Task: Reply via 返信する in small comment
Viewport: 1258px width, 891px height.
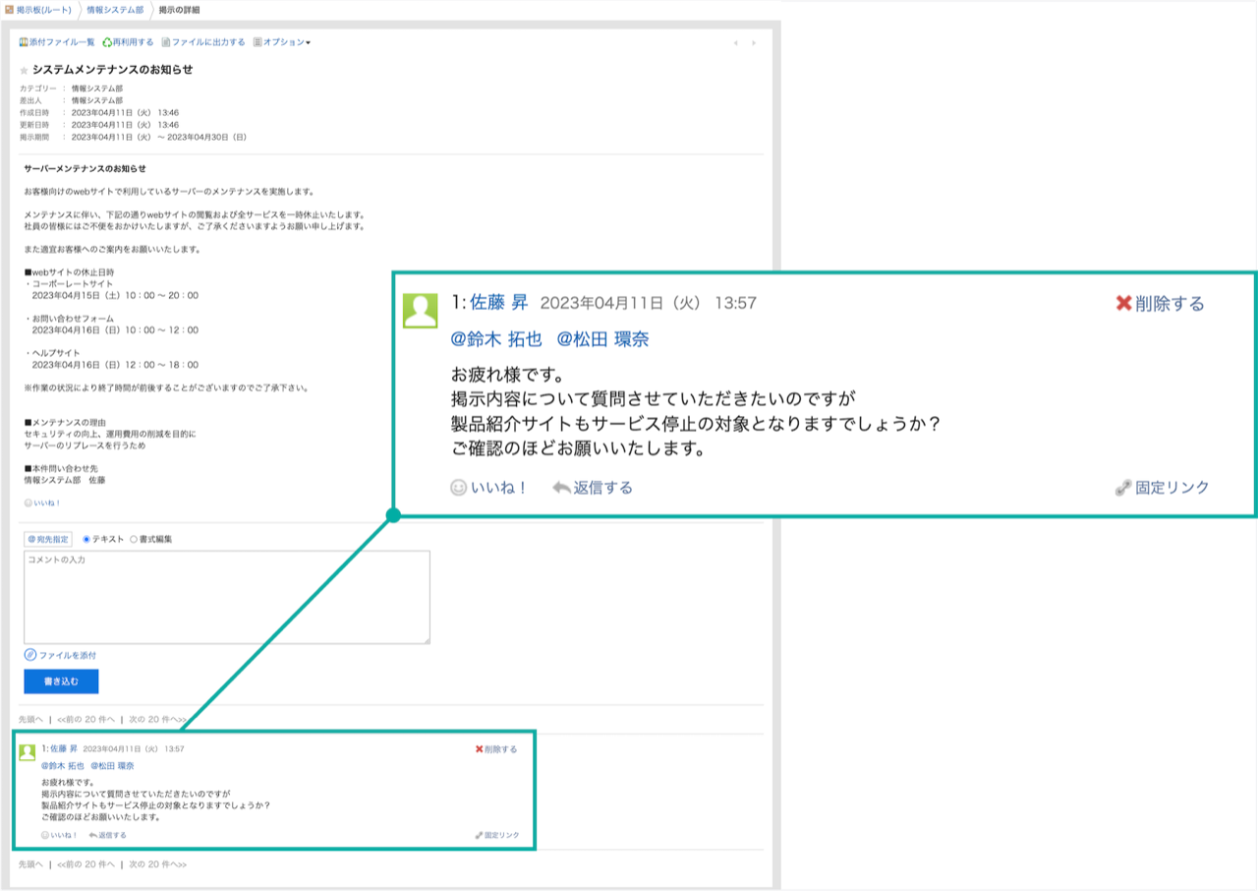Action: click(x=107, y=835)
